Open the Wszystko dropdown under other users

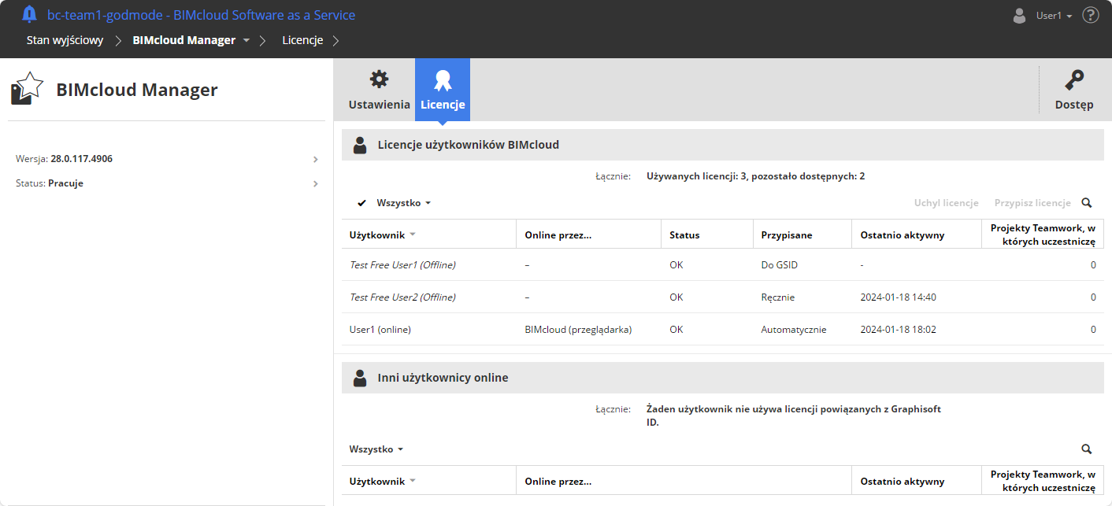tap(376, 449)
